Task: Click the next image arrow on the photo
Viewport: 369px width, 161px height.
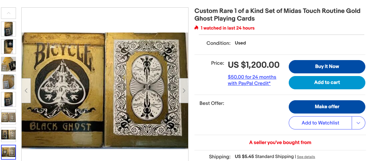Action: coord(184,91)
